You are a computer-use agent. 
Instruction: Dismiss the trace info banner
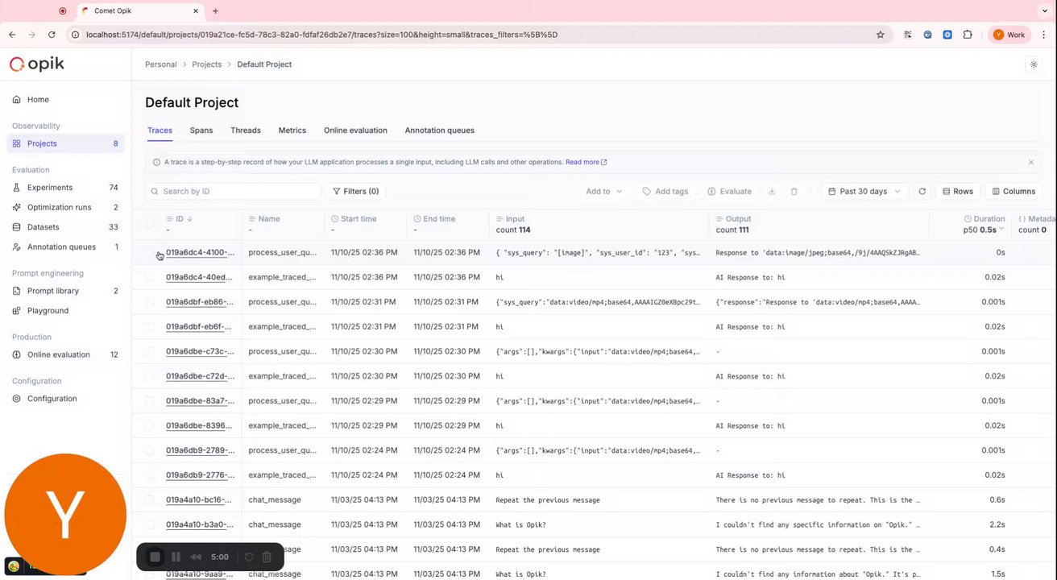pyautogui.click(x=1030, y=163)
